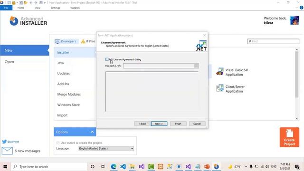Show hidden system tray icons
Image resolution: width=304 pixels, height=171 pixels.
(x=246, y=167)
